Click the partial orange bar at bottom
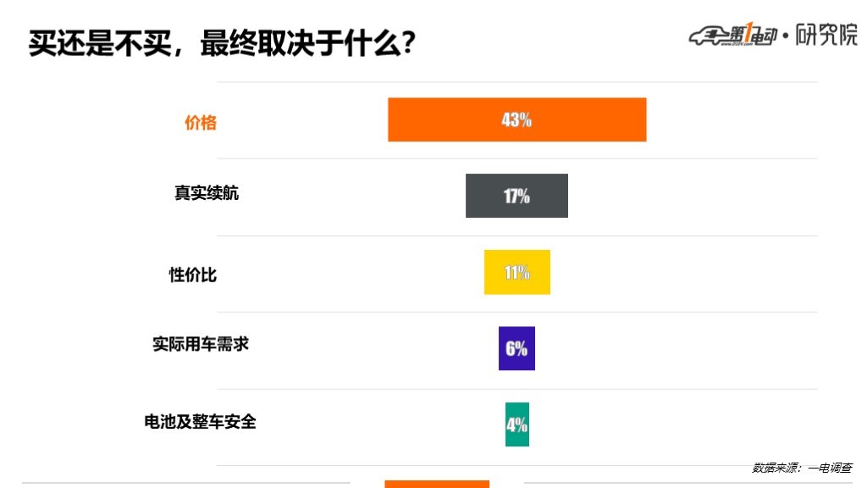The image size is (867, 488). tap(437, 484)
